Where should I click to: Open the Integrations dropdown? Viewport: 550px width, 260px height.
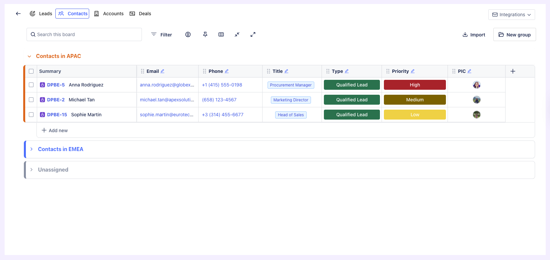click(x=512, y=15)
